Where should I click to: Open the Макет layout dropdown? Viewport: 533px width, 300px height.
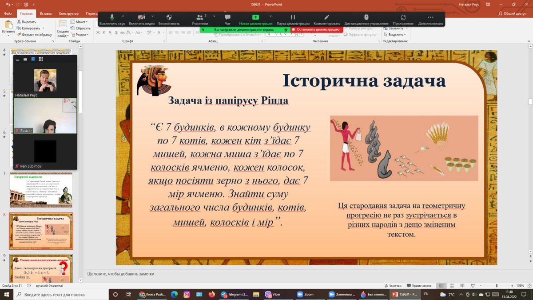tap(81, 22)
